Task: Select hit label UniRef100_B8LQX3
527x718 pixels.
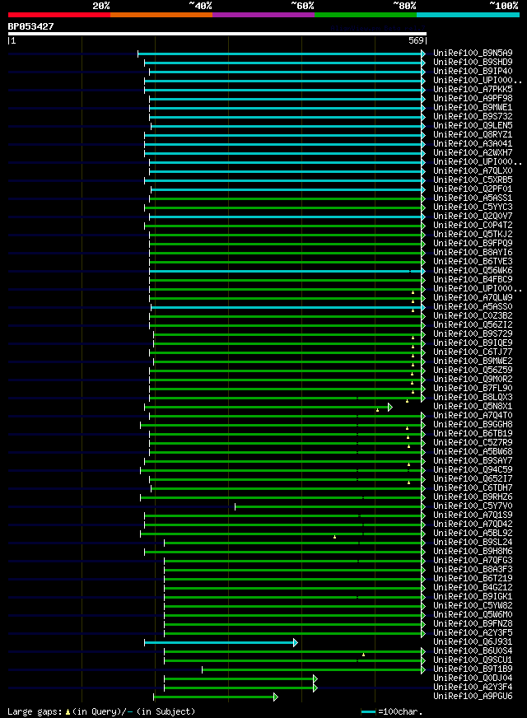Action: click(473, 398)
